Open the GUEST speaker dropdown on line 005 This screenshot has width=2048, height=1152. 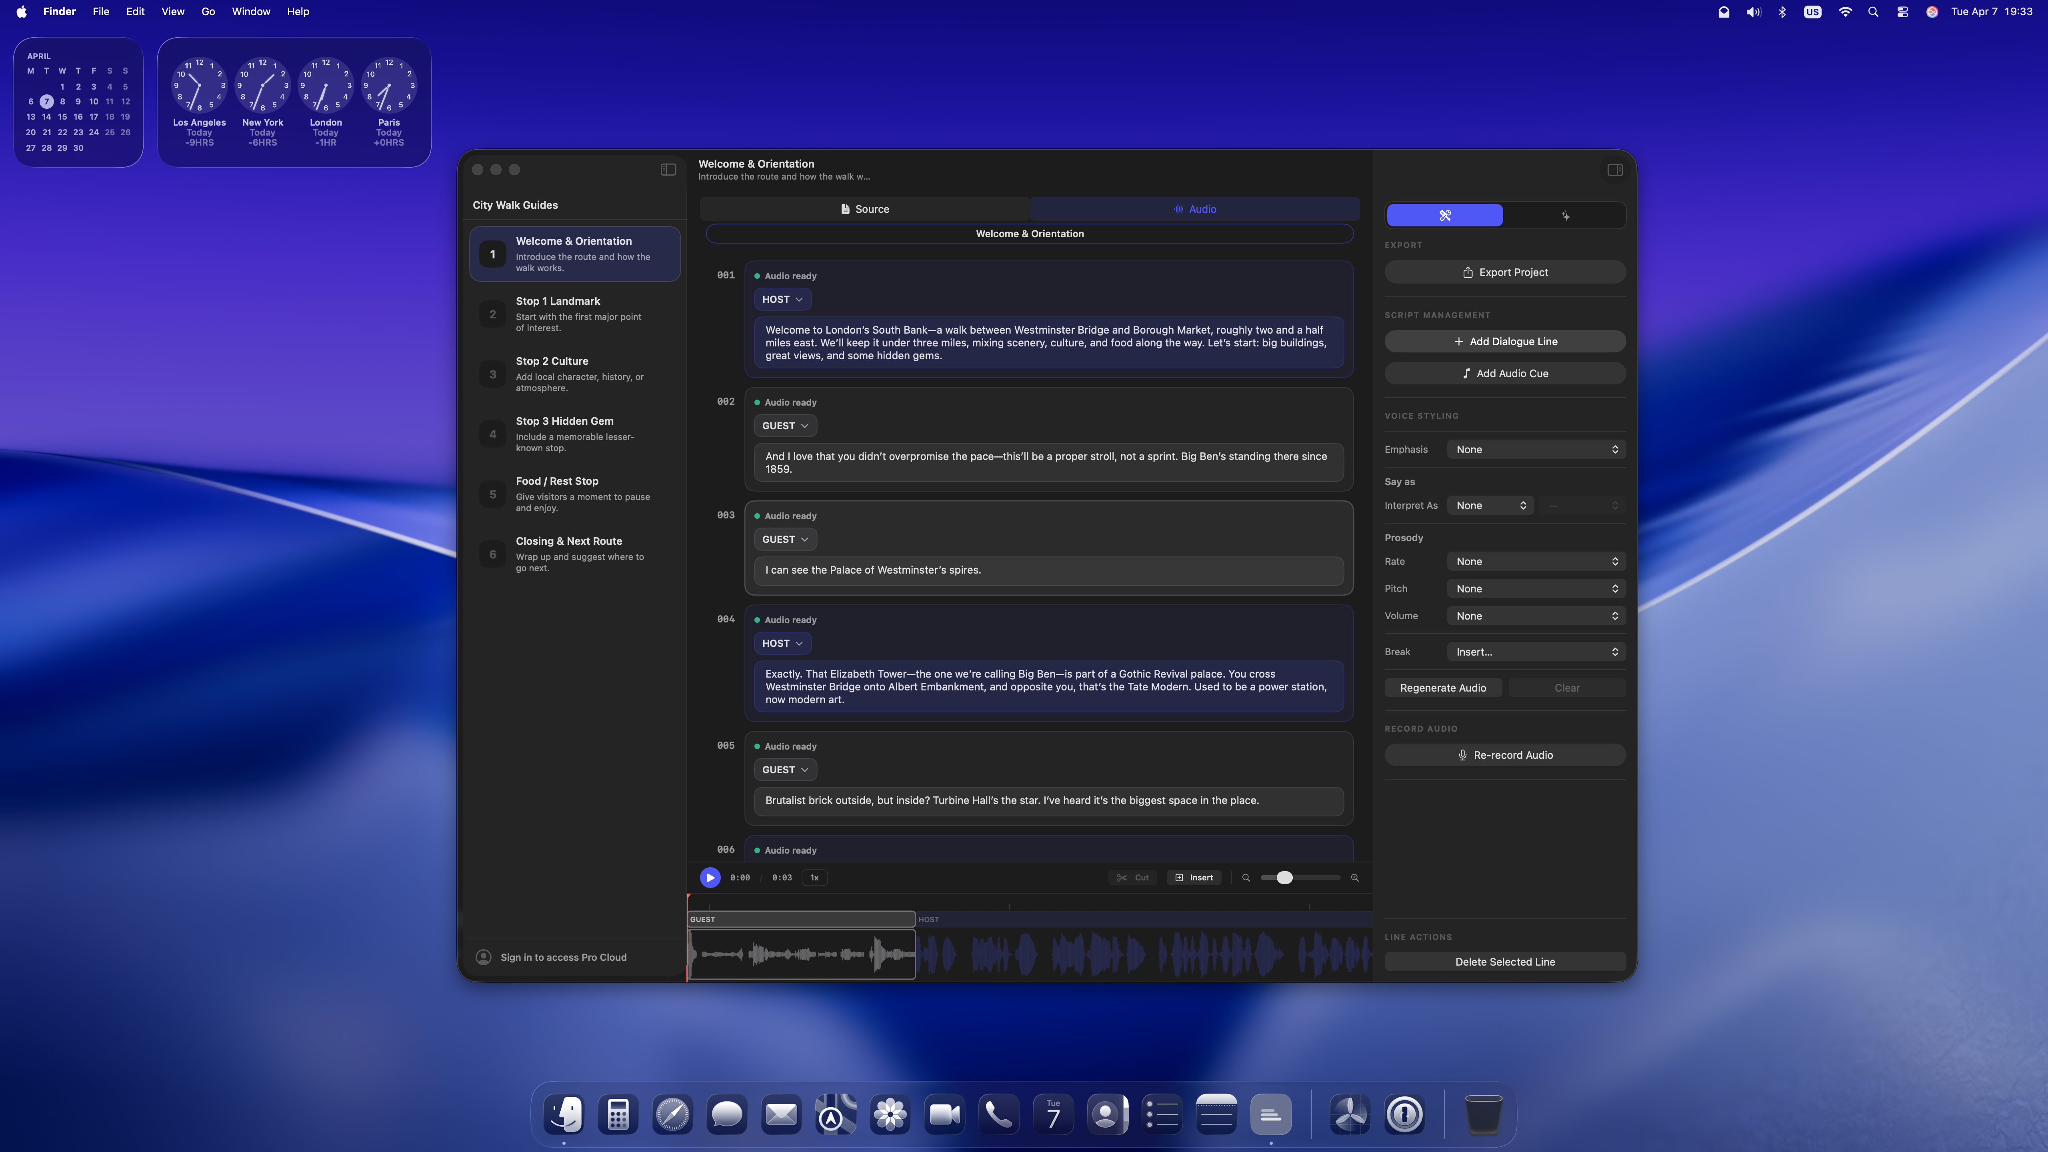[x=785, y=770]
